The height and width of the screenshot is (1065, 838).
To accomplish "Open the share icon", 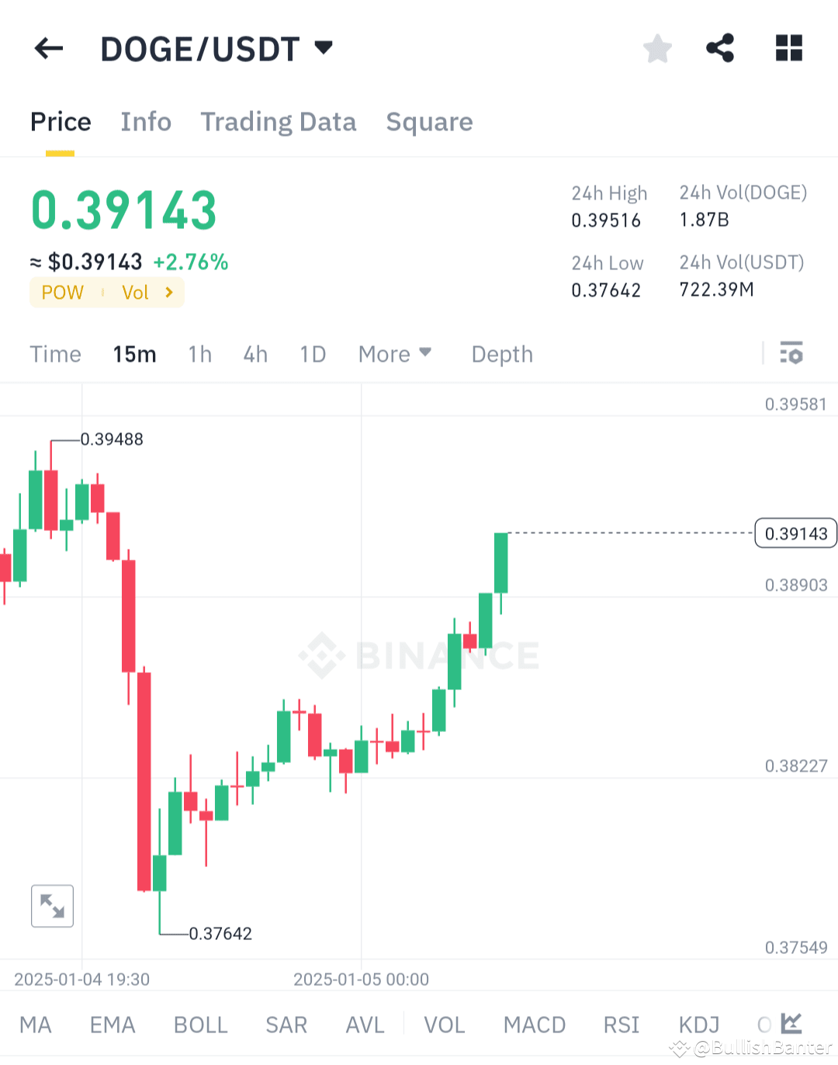I will pyautogui.click(x=720, y=48).
